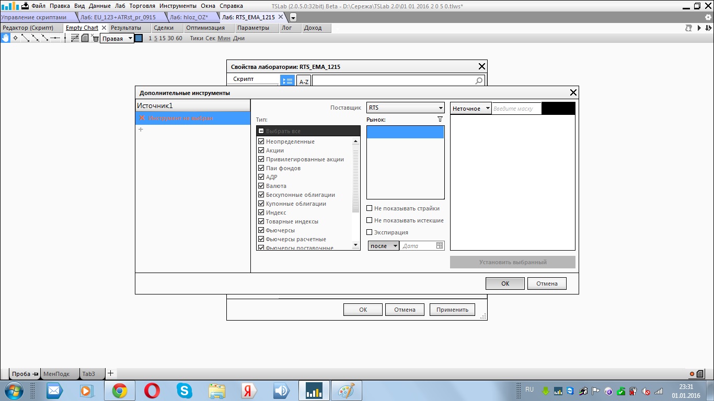The height and width of the screenshot is (401, 714).
Task: Open the calendar date picker icon
Action: pos(440,245)
